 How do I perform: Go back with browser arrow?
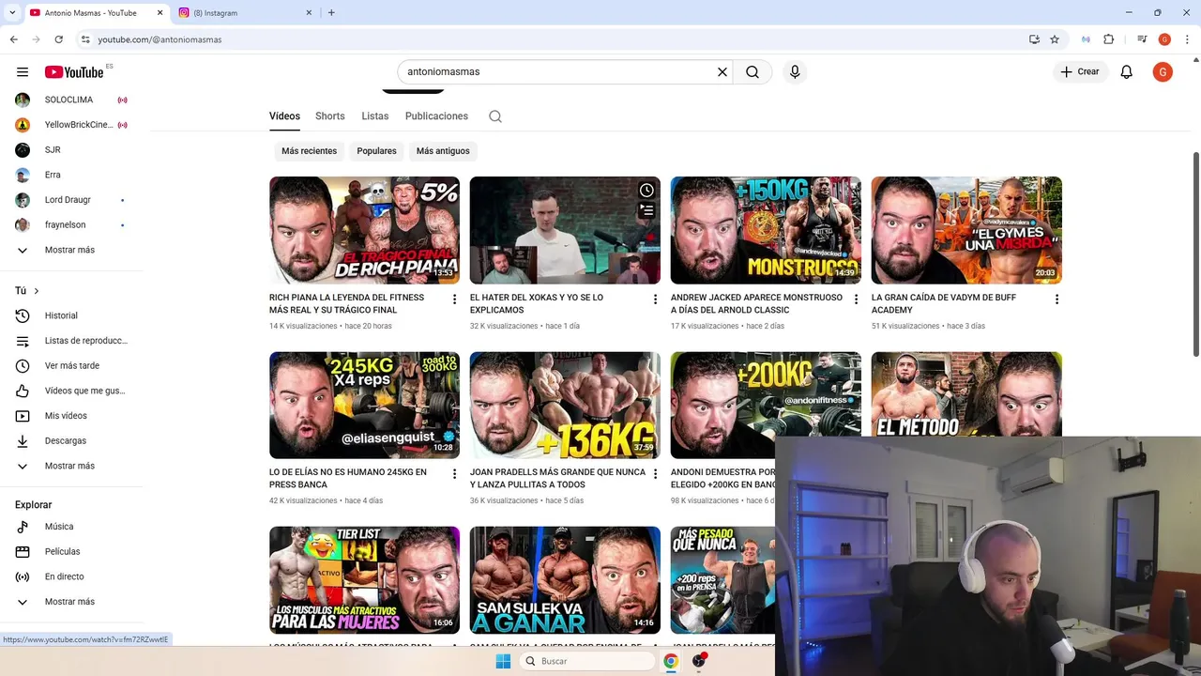[x=13, y=39]
